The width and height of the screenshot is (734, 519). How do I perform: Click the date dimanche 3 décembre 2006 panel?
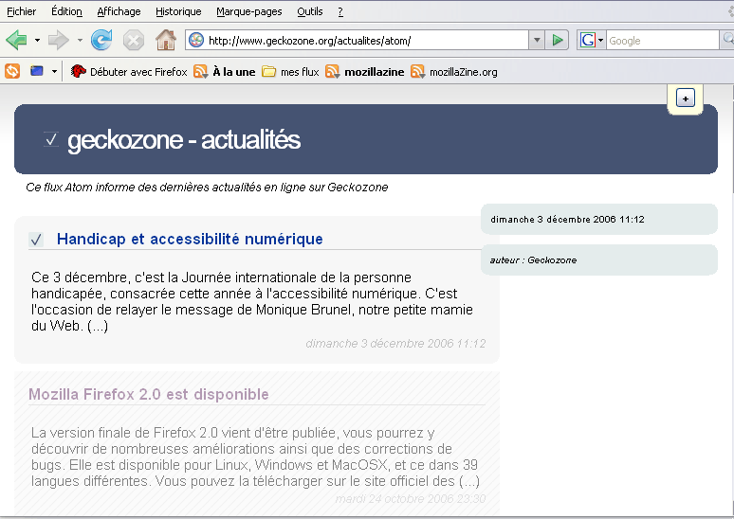(x=599, y=219)
